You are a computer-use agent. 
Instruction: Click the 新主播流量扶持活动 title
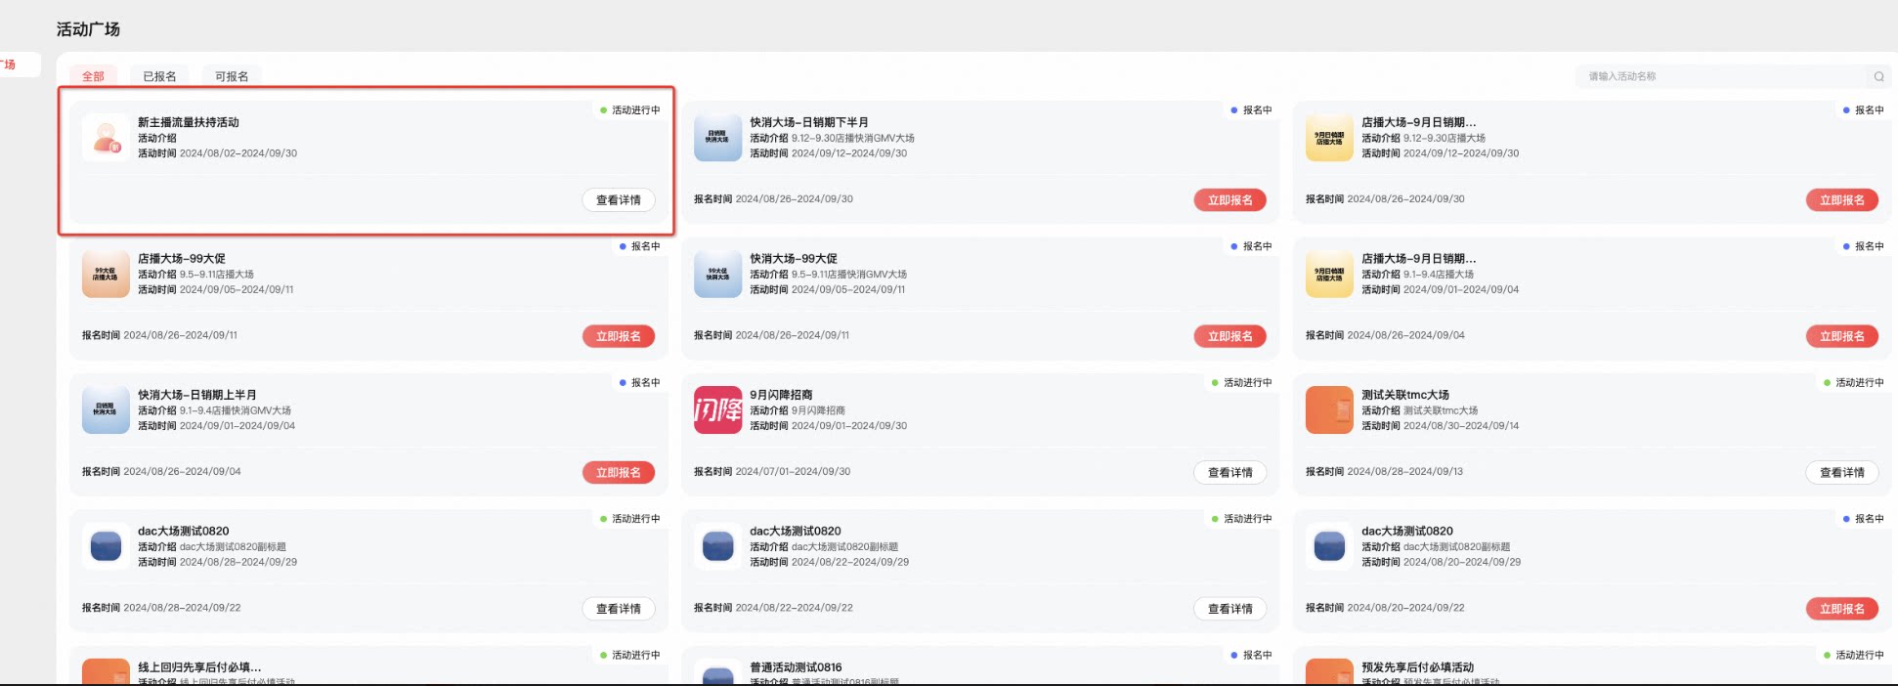click(189, 122)
